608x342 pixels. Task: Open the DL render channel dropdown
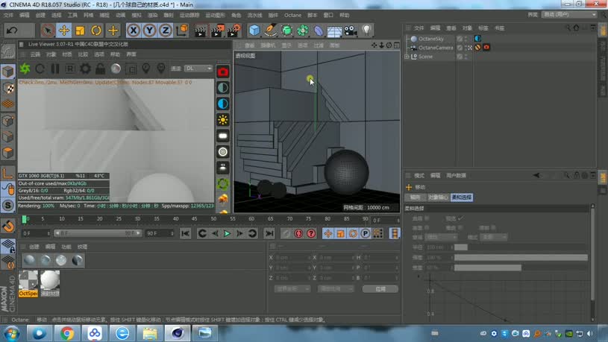(198, 69)
